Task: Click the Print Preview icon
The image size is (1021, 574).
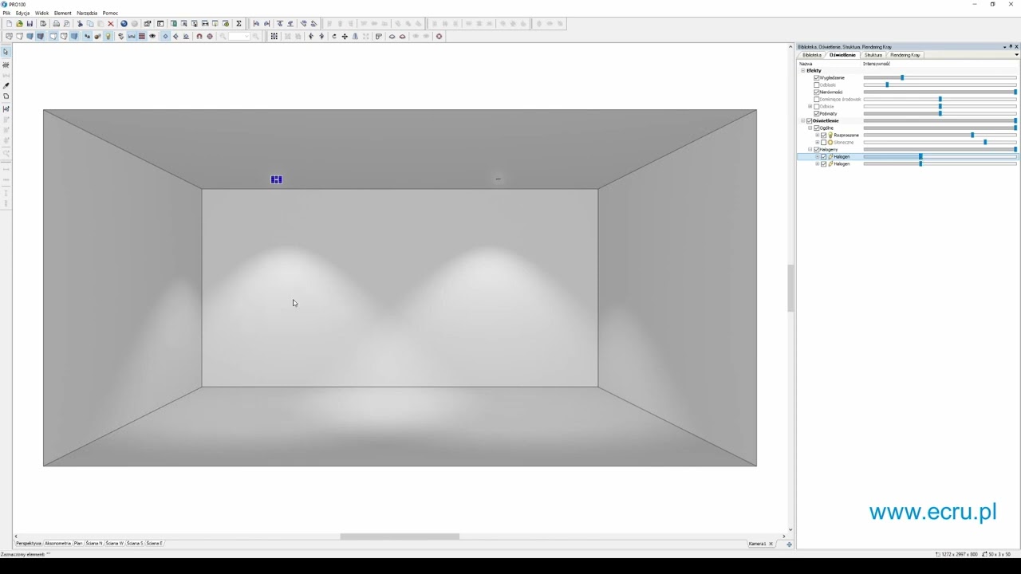Action: pos(67,24)
